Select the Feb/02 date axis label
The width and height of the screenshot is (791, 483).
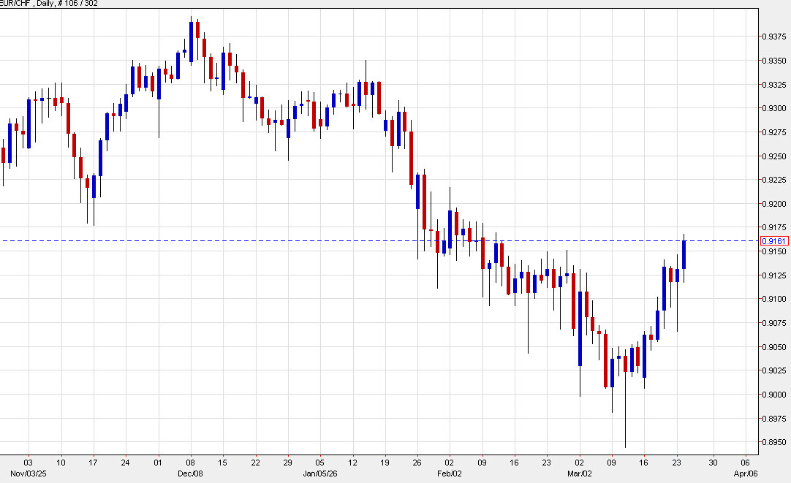450,473
